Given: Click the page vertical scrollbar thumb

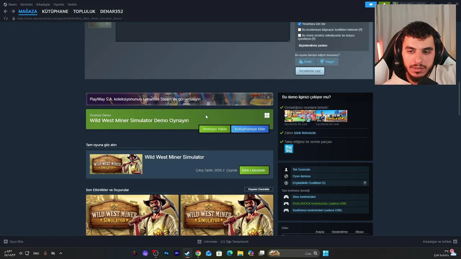Looking at the screenshot, I should coord(459,99).
